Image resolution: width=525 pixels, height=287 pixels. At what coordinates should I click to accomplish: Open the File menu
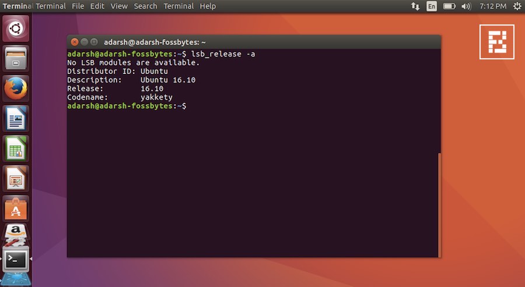(x=78, y=6)
